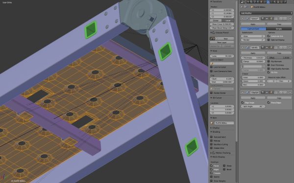This screenshot has width=294, height=183.
Task: Toggle the Sharp Edges checkbox in EdgeSplit
Action: pos(269,102)
